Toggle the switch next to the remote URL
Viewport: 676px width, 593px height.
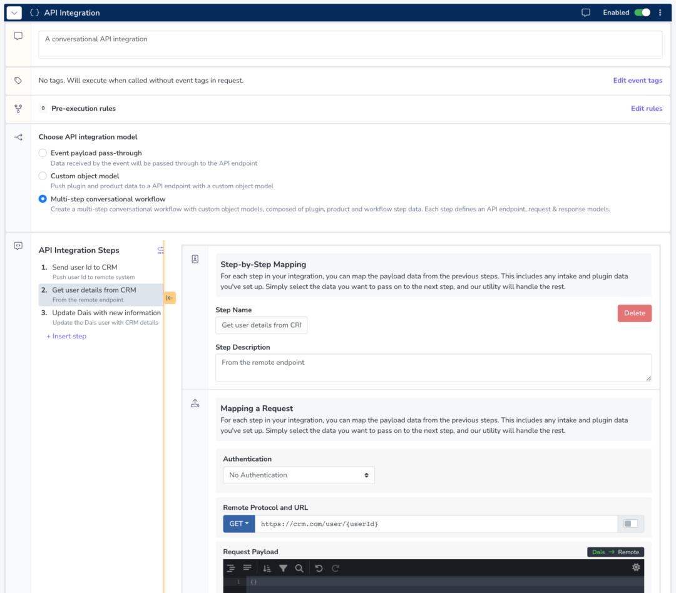click(630, 524)
